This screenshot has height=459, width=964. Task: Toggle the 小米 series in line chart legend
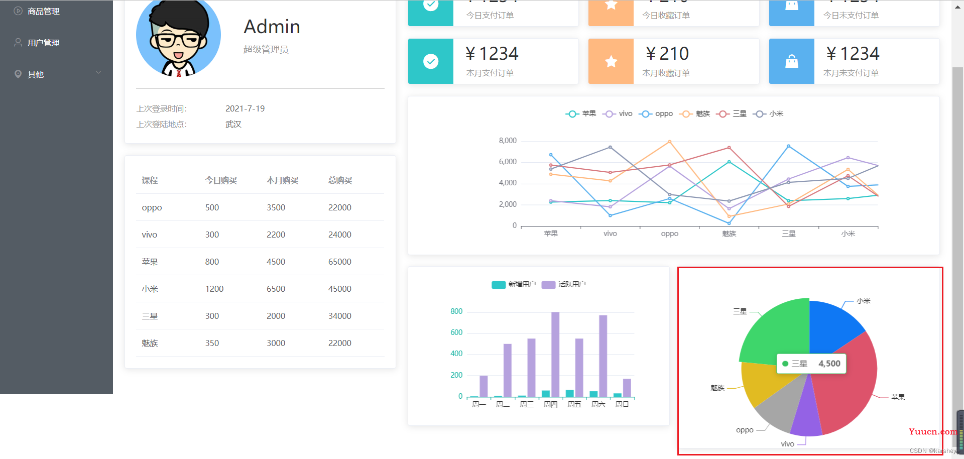tap(768, 114)
